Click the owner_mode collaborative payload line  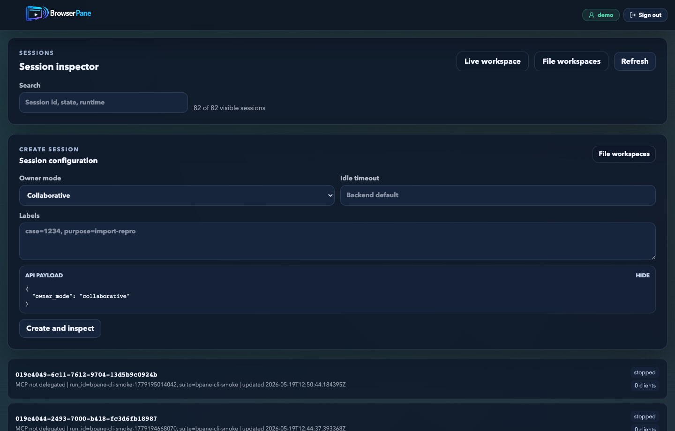tap(81, 296)
